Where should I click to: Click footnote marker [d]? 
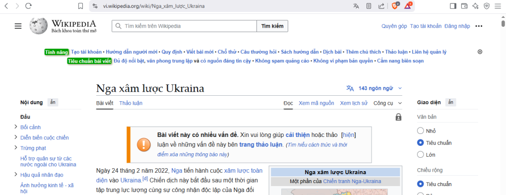[x=145, y=179]
